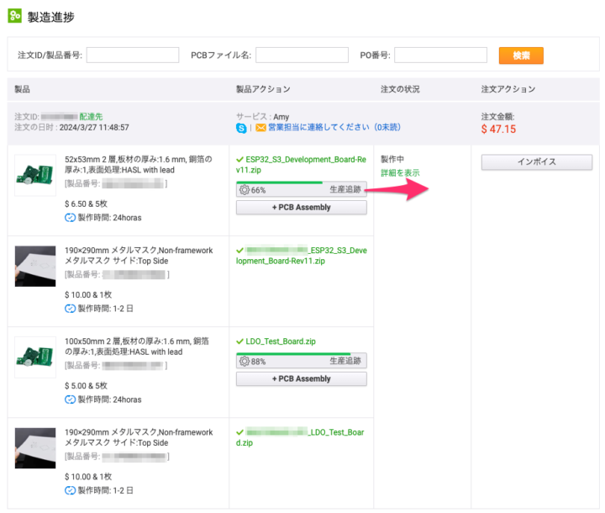
Task: Click the Skype contact icon
Action: coord(242,128)
